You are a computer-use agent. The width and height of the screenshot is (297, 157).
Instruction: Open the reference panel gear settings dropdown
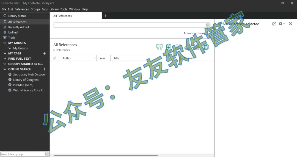click(282, 24)
